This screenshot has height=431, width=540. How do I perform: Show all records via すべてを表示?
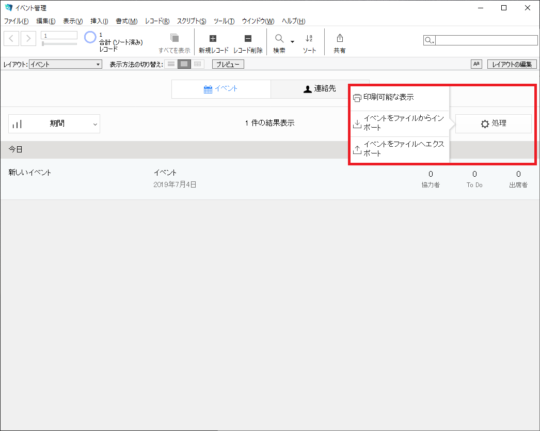tap(175, 41)
